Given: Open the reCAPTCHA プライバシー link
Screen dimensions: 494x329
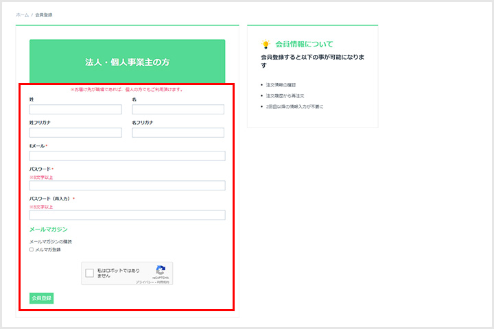Looking at the screenshot, I should 145,282.
